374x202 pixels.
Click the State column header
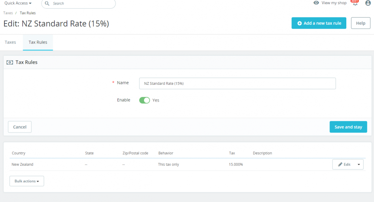(89, 153)
